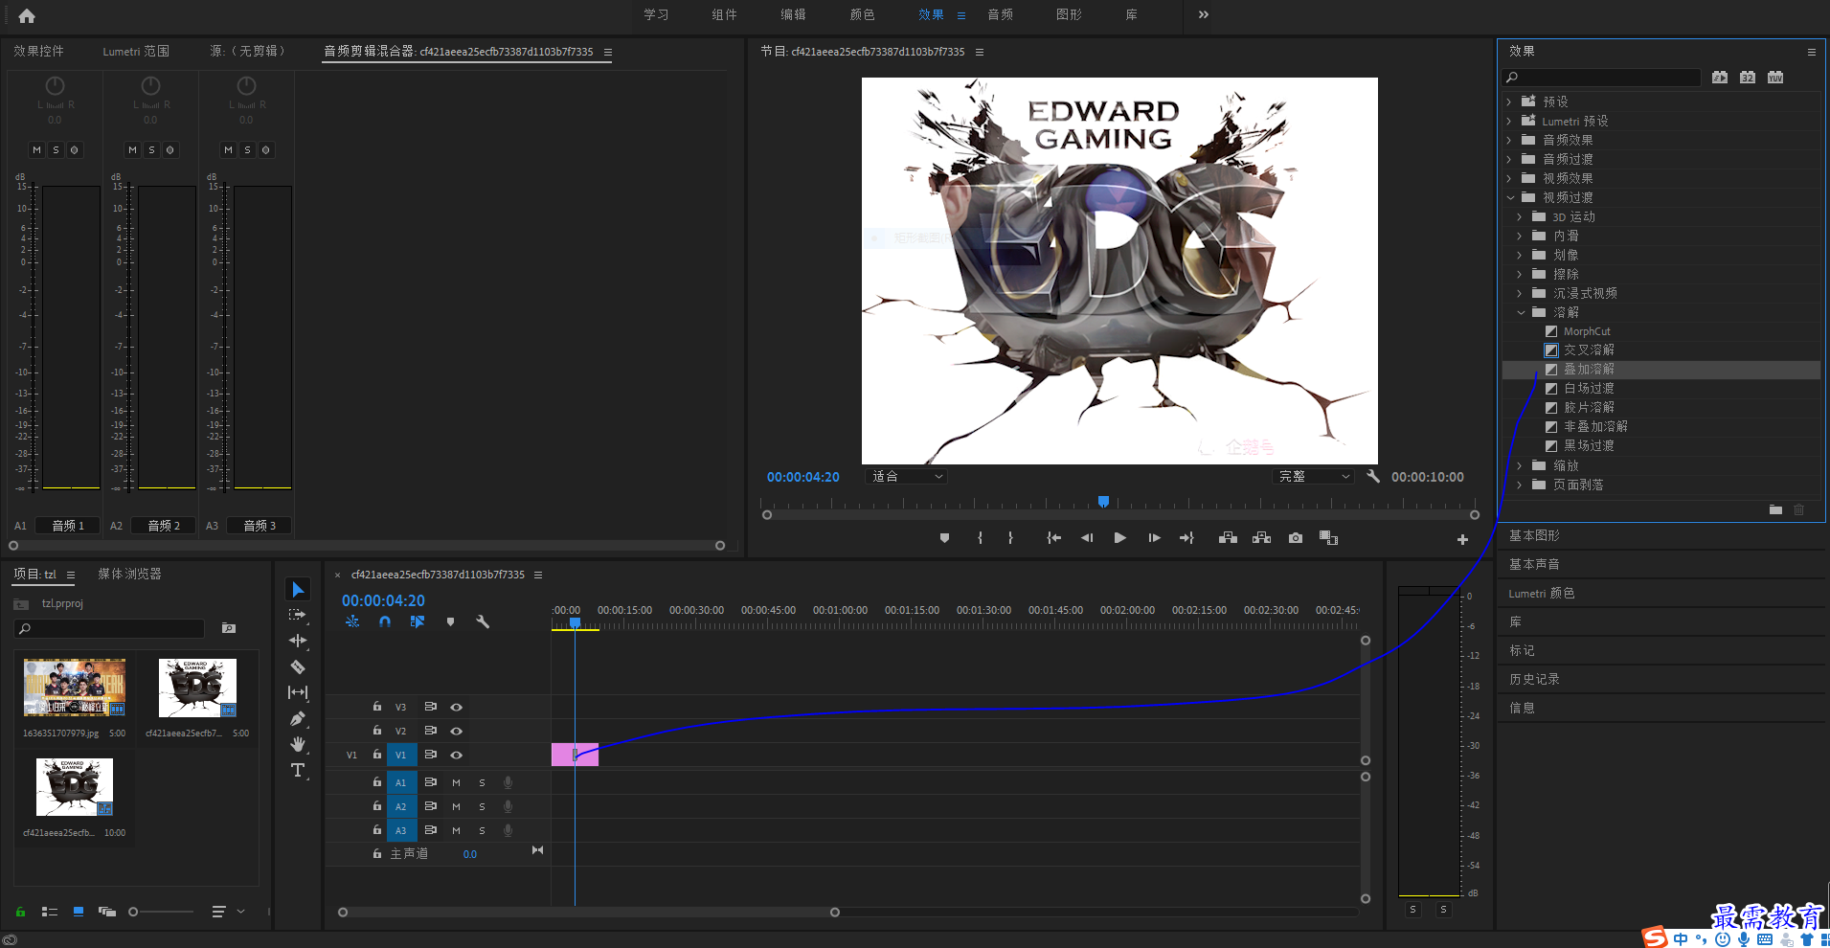1830x948 pixels.
Task: Export frame with camera icon
Action: pos(1295,538)
